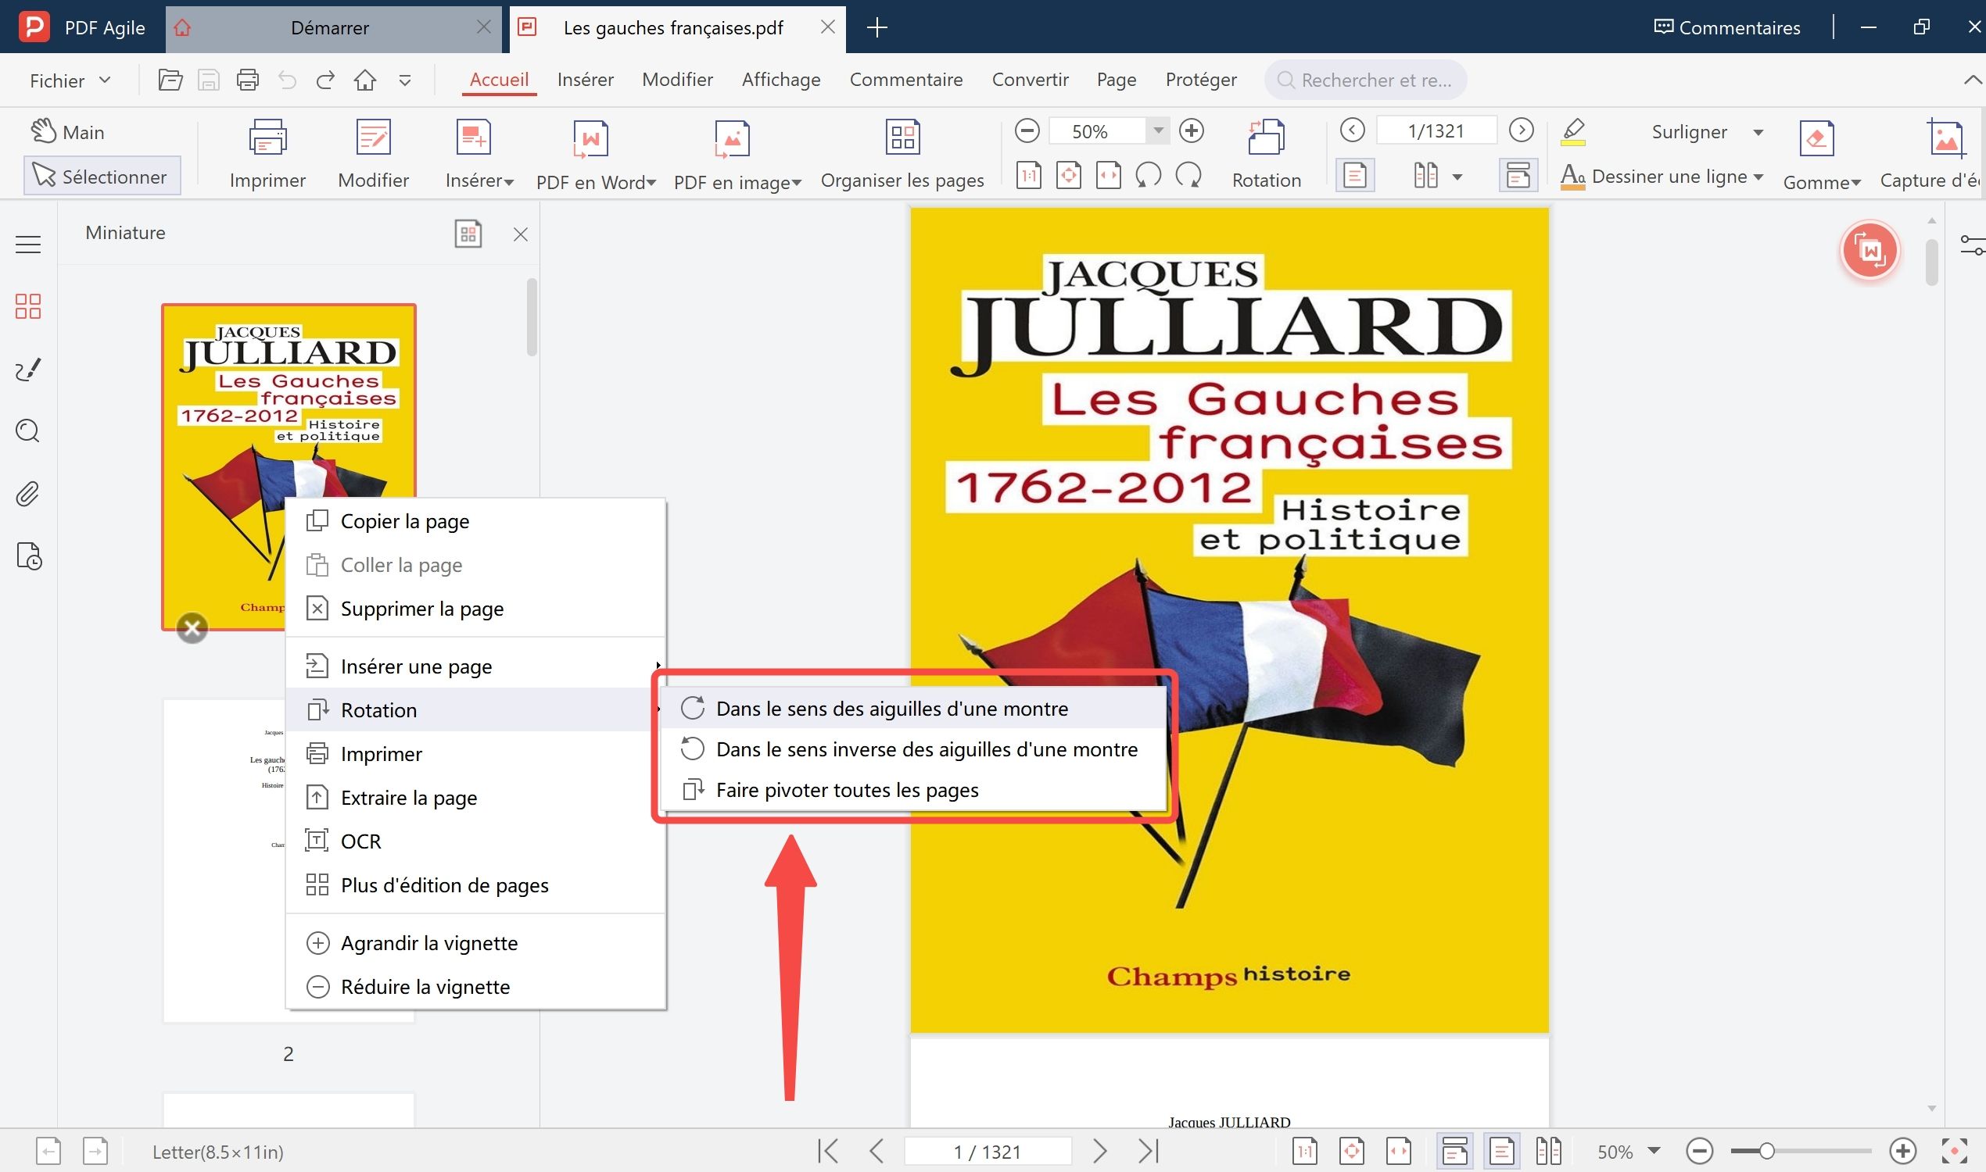Open the annotations pen panel in sidebar

coord(27,369)
